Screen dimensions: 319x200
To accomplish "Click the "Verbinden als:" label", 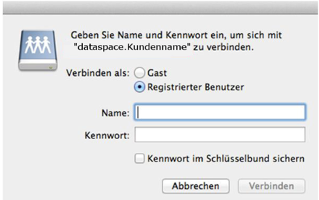I will tap(98, 73).
